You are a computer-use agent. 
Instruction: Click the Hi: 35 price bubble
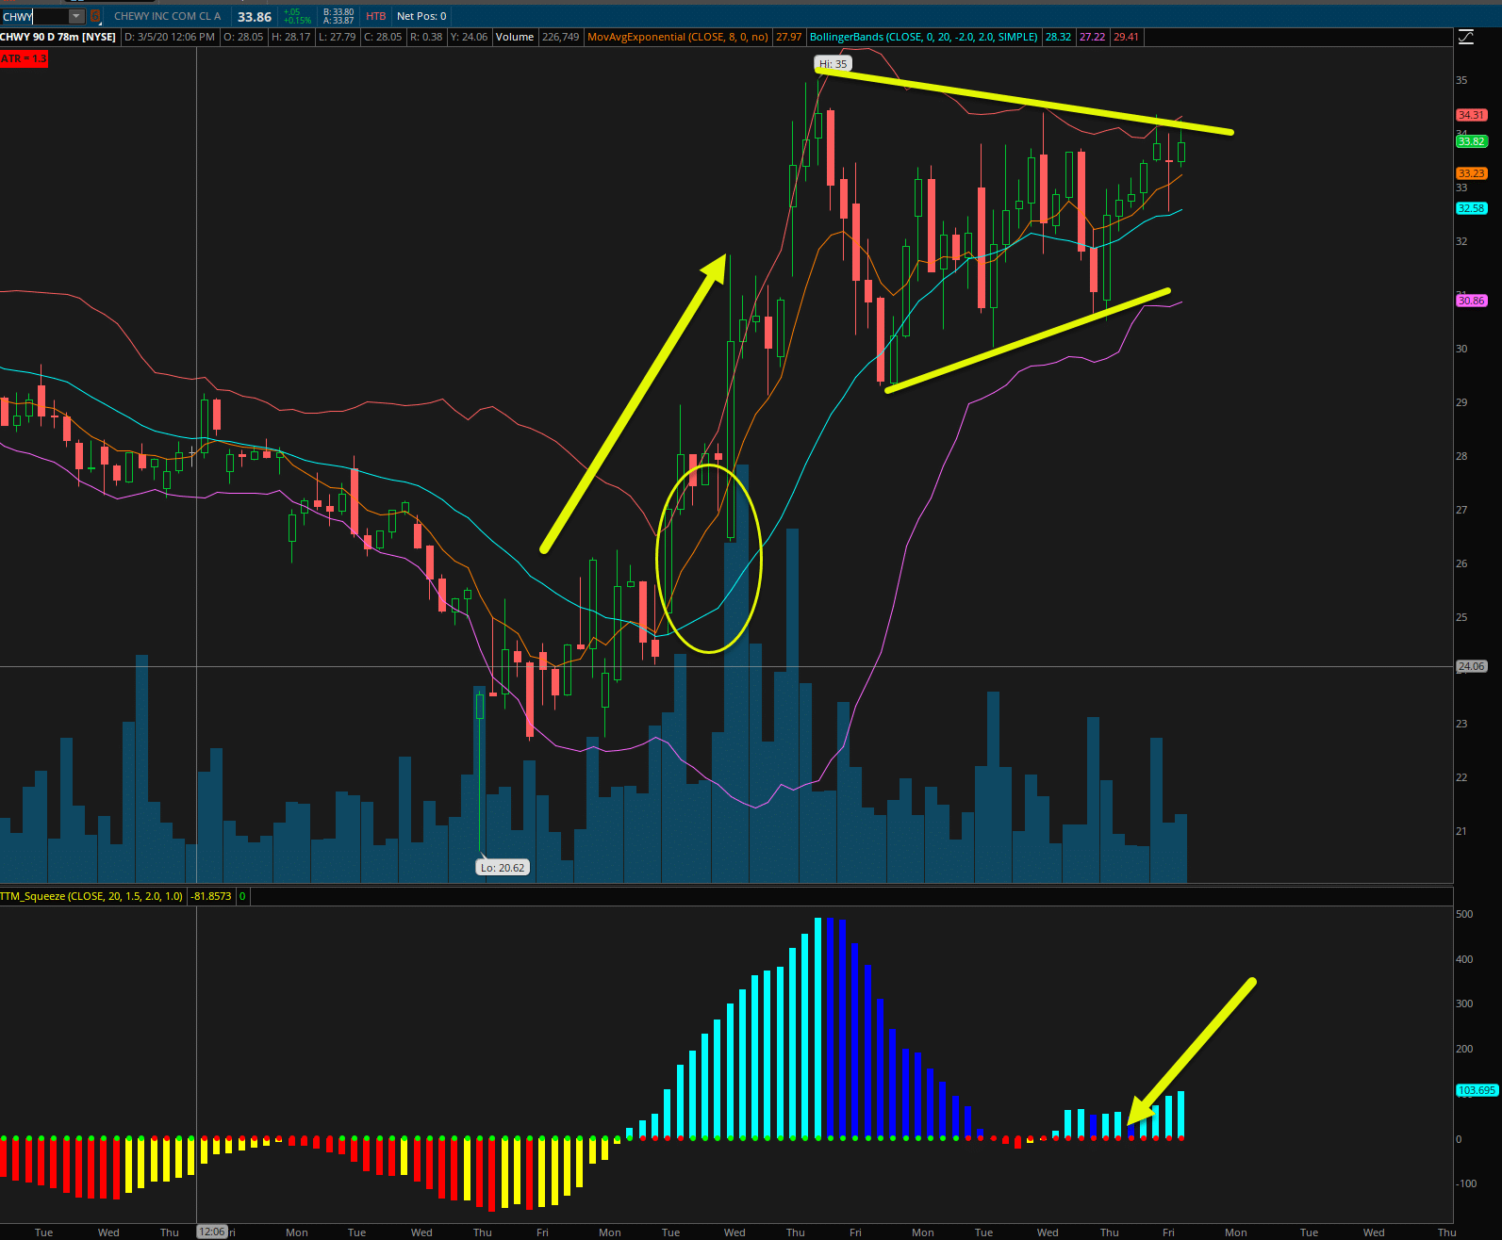click(x=834, y=64)
